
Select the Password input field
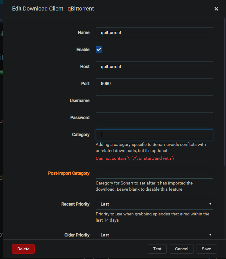[154, 118]
